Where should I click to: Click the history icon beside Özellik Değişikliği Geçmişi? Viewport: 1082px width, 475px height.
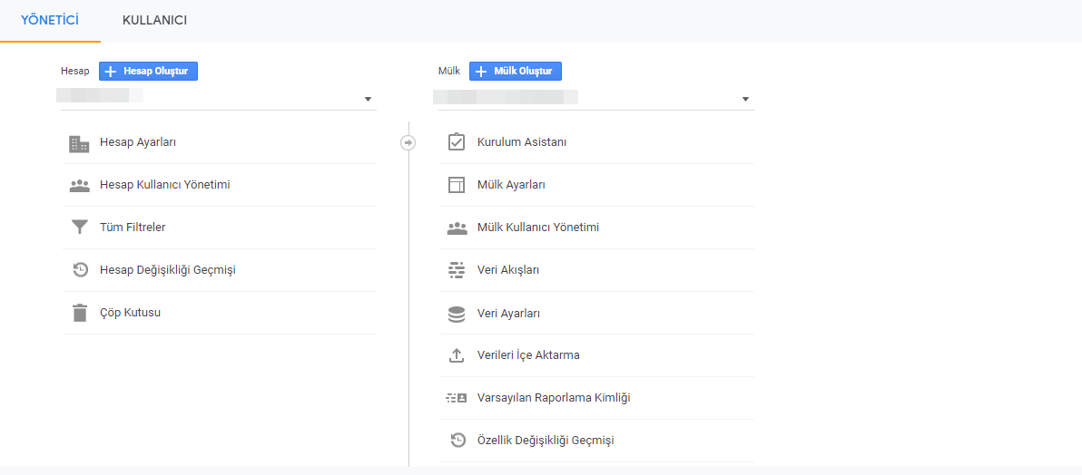pos(457,440)
